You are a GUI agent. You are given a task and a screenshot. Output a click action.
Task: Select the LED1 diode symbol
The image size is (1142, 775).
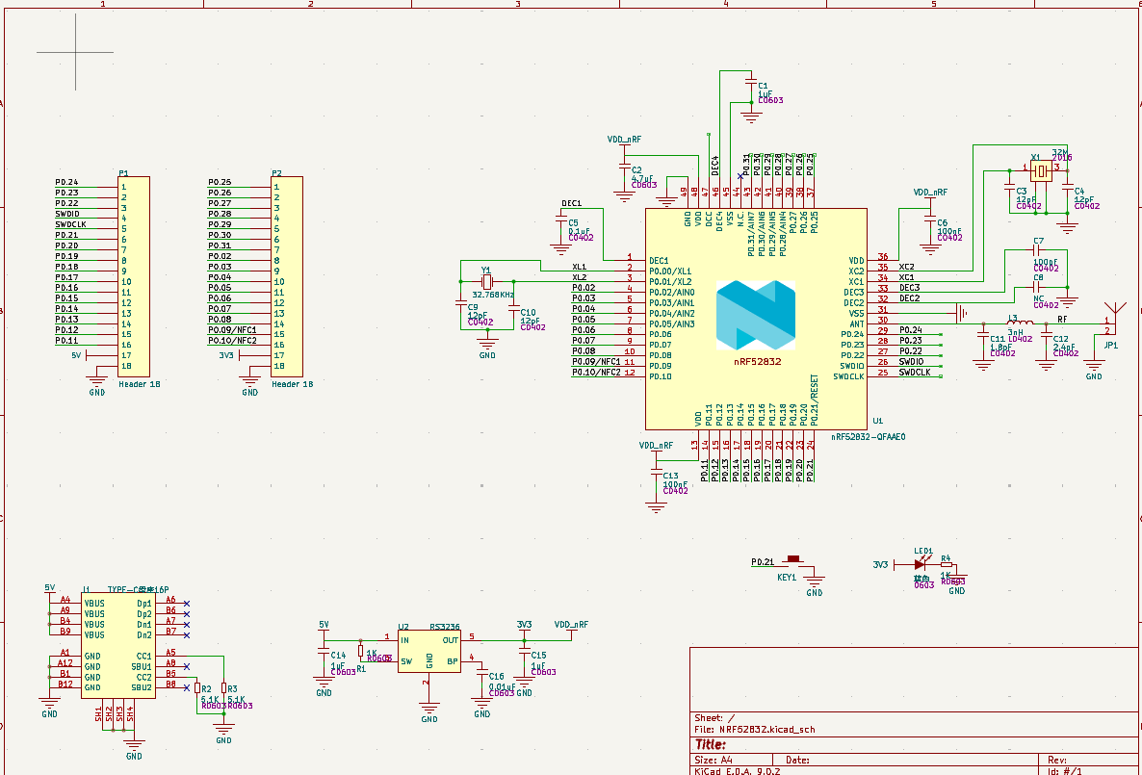921,564
